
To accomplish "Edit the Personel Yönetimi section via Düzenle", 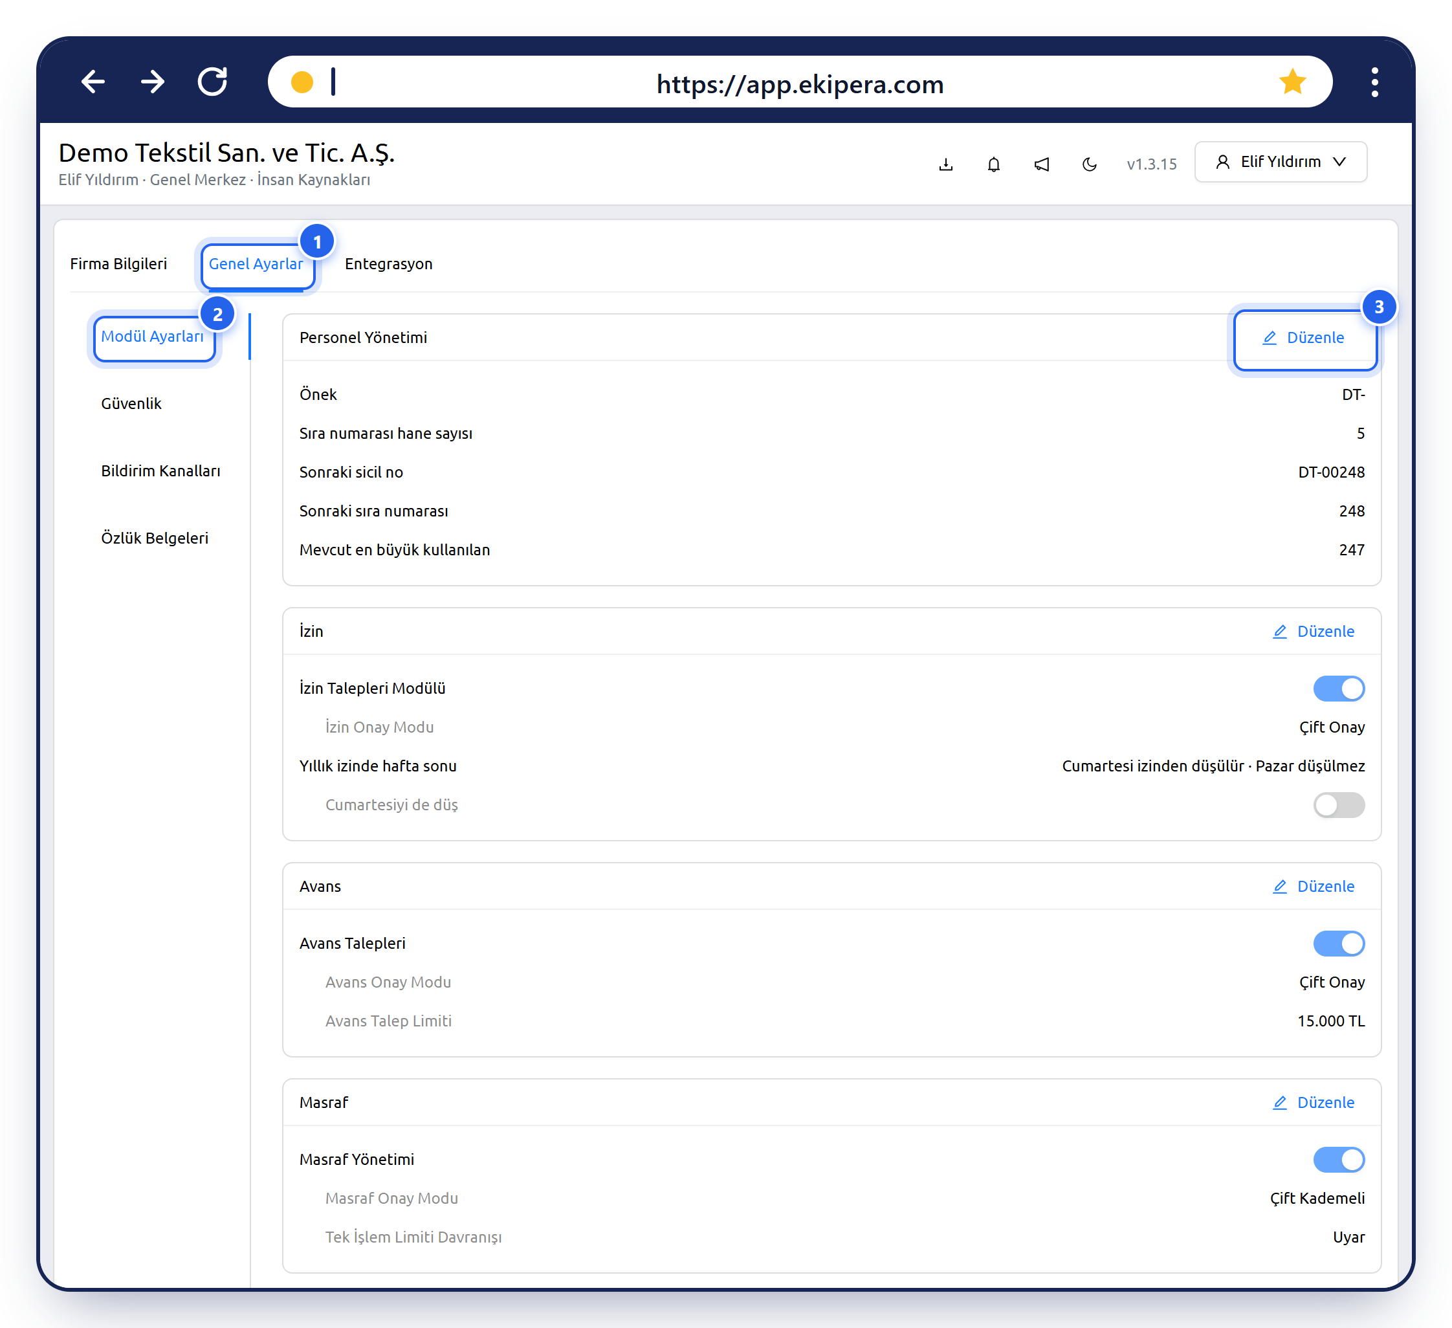I will tap(1304, 338).
